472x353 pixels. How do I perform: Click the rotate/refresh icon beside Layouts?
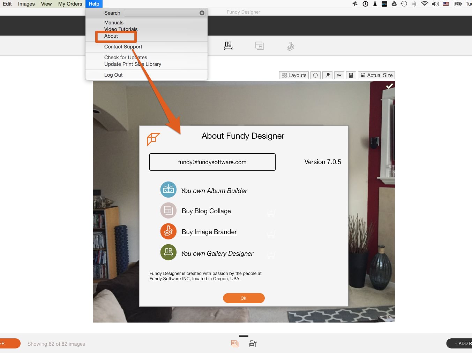coord(315,75)
